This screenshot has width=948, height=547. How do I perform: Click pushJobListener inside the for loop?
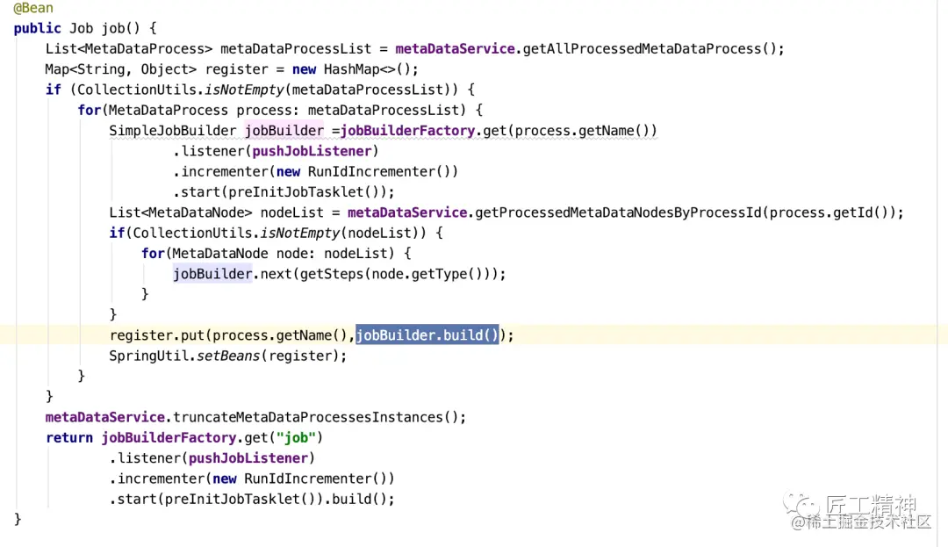click(x=312, y=152)
